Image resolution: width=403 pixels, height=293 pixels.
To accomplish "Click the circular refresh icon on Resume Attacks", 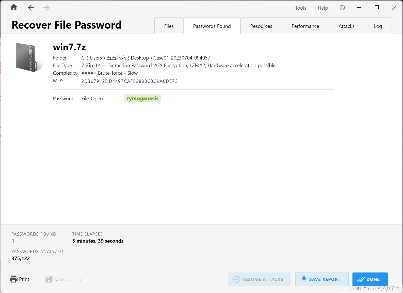I will click(236, 279).
